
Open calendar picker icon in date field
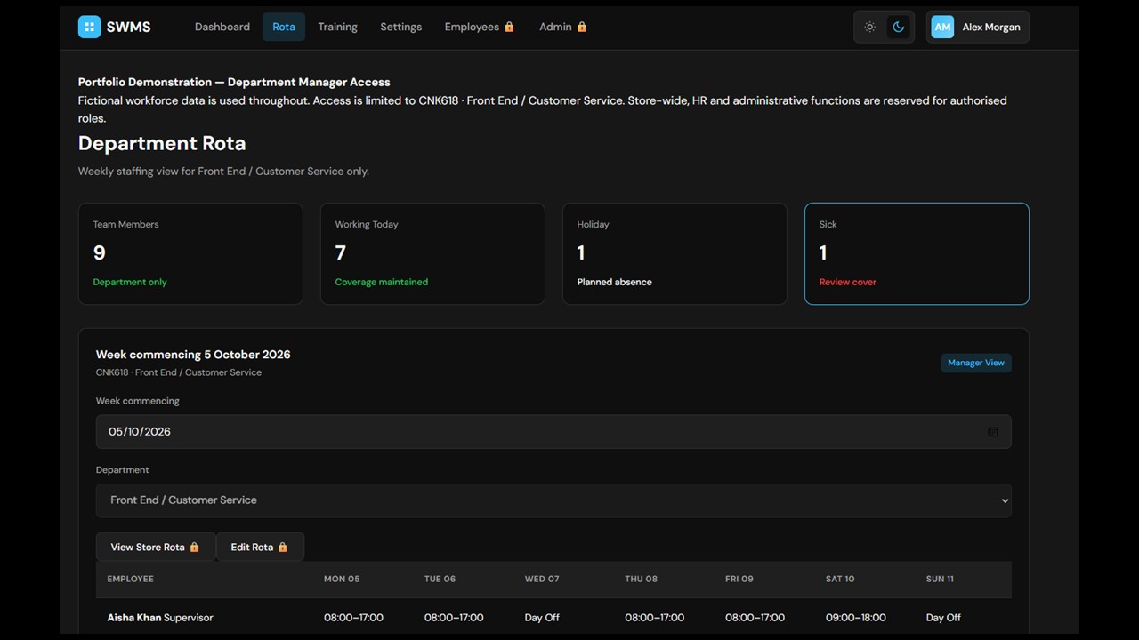pyautogui.click(x=992, y=432)
